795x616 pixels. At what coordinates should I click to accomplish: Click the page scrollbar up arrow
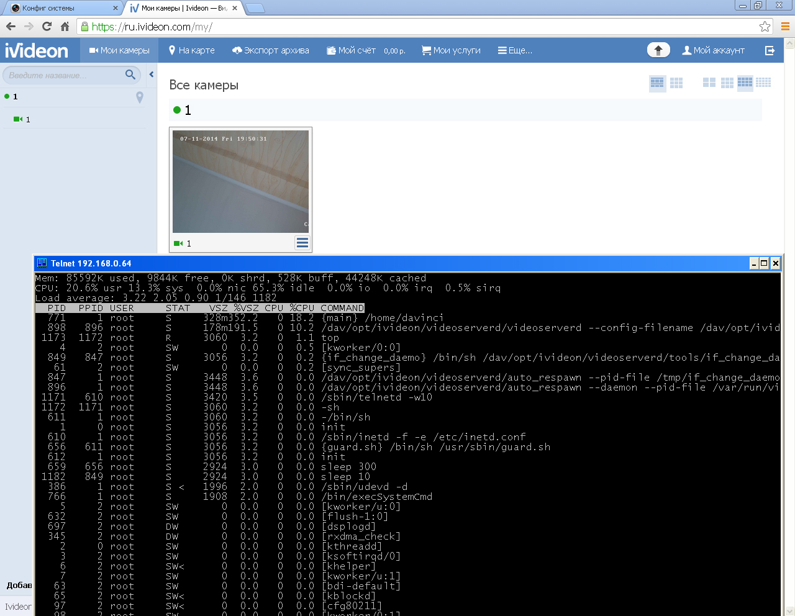tap(790, 43)
